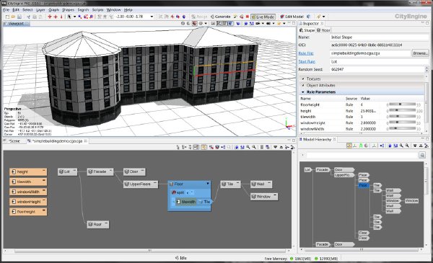Click the search button in Model Hierarchy
This screenshot has width=433, height=263.
[x=421, y=155]
